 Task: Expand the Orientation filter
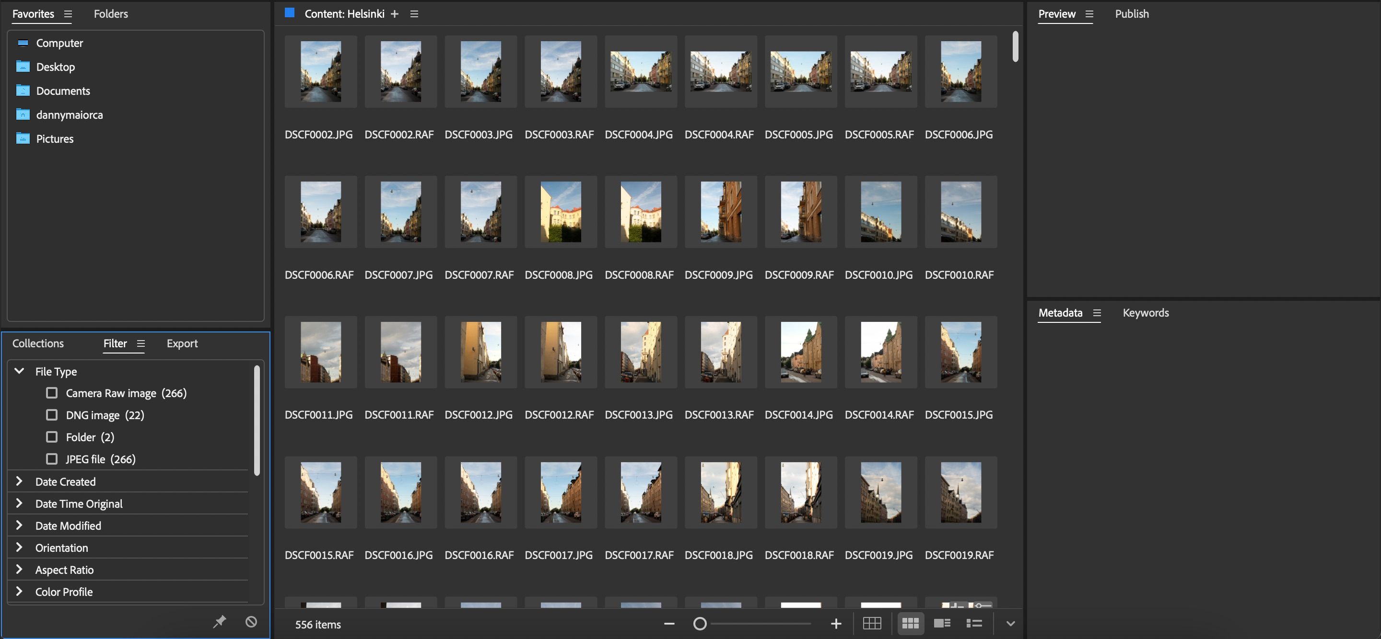tap(20, 548)
